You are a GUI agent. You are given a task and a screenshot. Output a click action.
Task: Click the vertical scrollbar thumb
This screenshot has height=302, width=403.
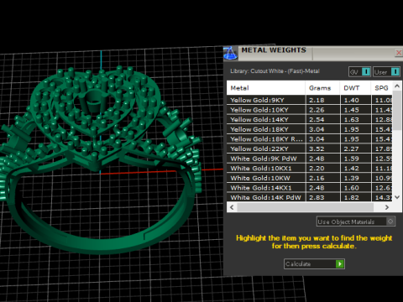point(397,110)
